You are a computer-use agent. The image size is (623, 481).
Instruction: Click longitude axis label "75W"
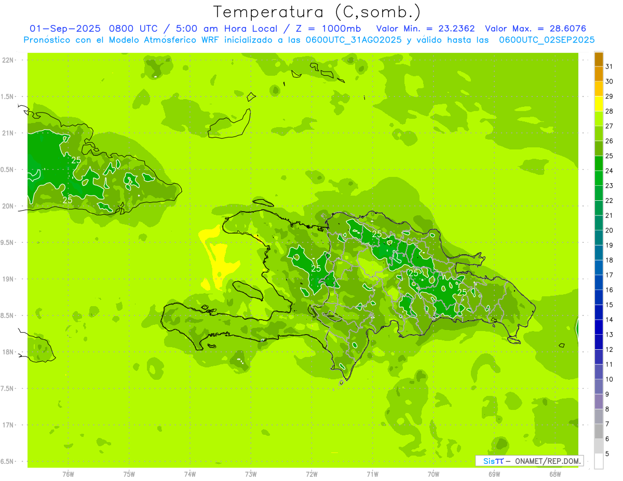[x=129, y=474]
